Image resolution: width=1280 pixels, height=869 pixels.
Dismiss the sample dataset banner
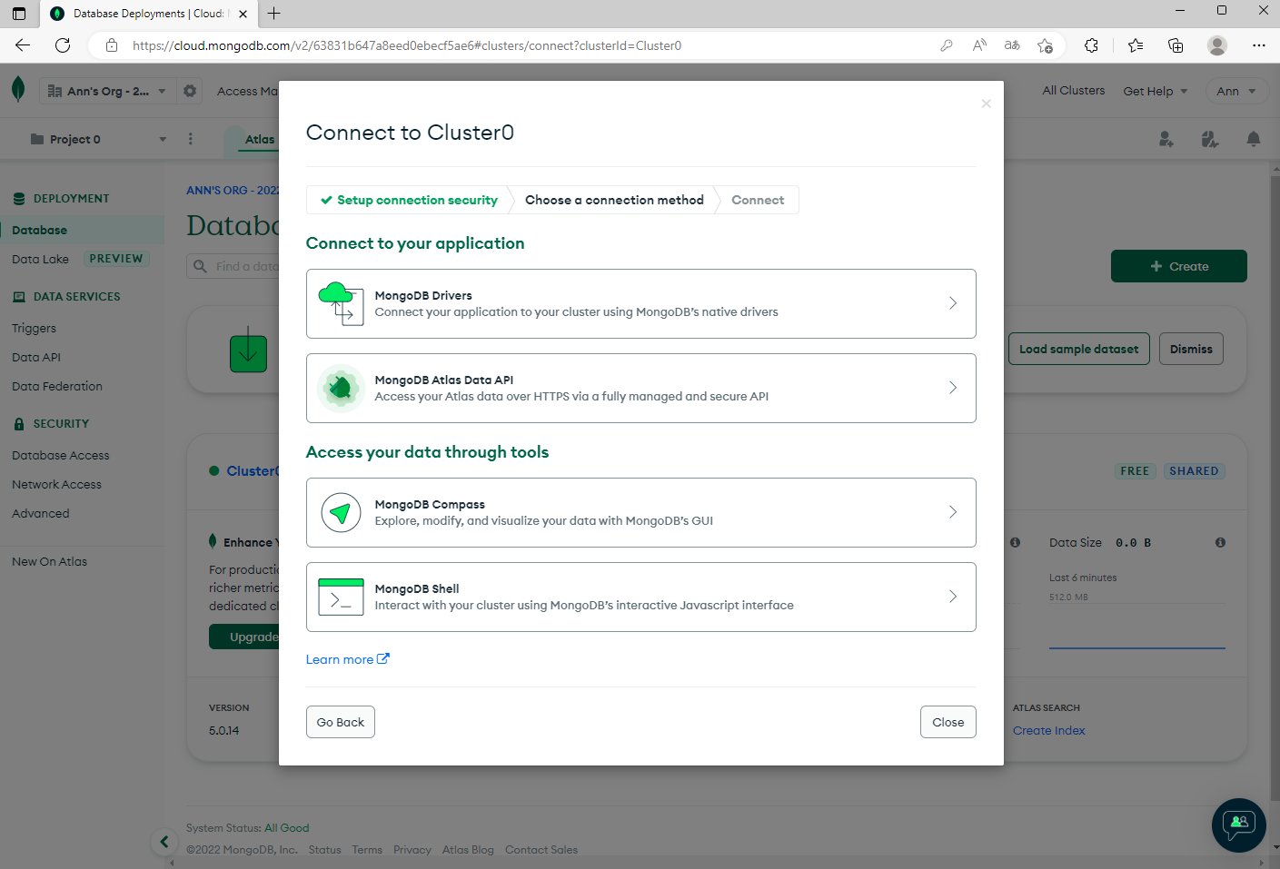(x=1191, y=349)
